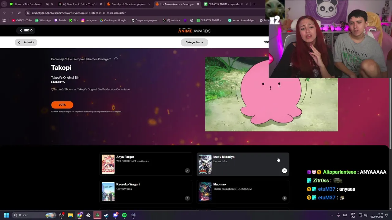Open Izuku Midoriya card arrow icon
Image resolution: width=392 pixels, height=220 pixels.
pos(284,171)
